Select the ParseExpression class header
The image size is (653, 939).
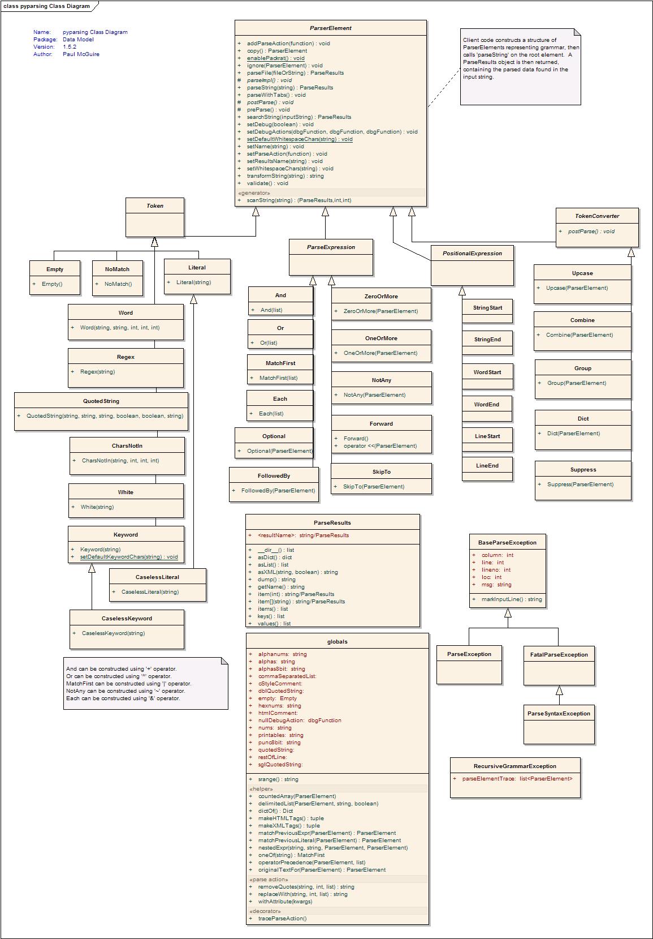point(331,247)
